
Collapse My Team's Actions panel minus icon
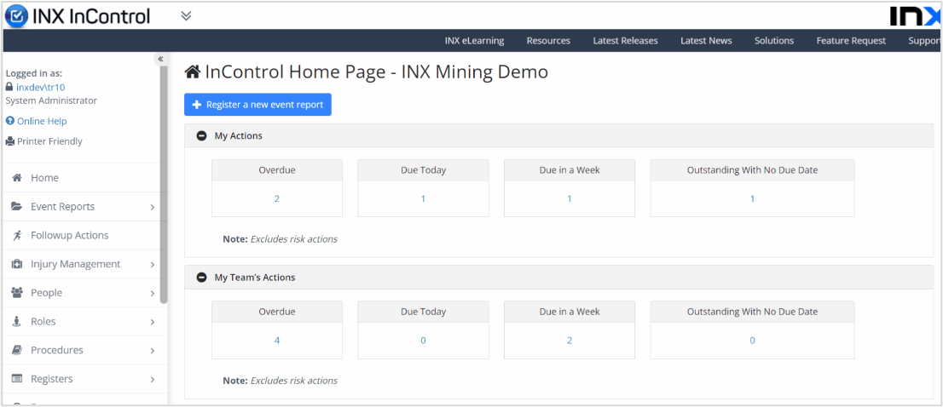202,278
